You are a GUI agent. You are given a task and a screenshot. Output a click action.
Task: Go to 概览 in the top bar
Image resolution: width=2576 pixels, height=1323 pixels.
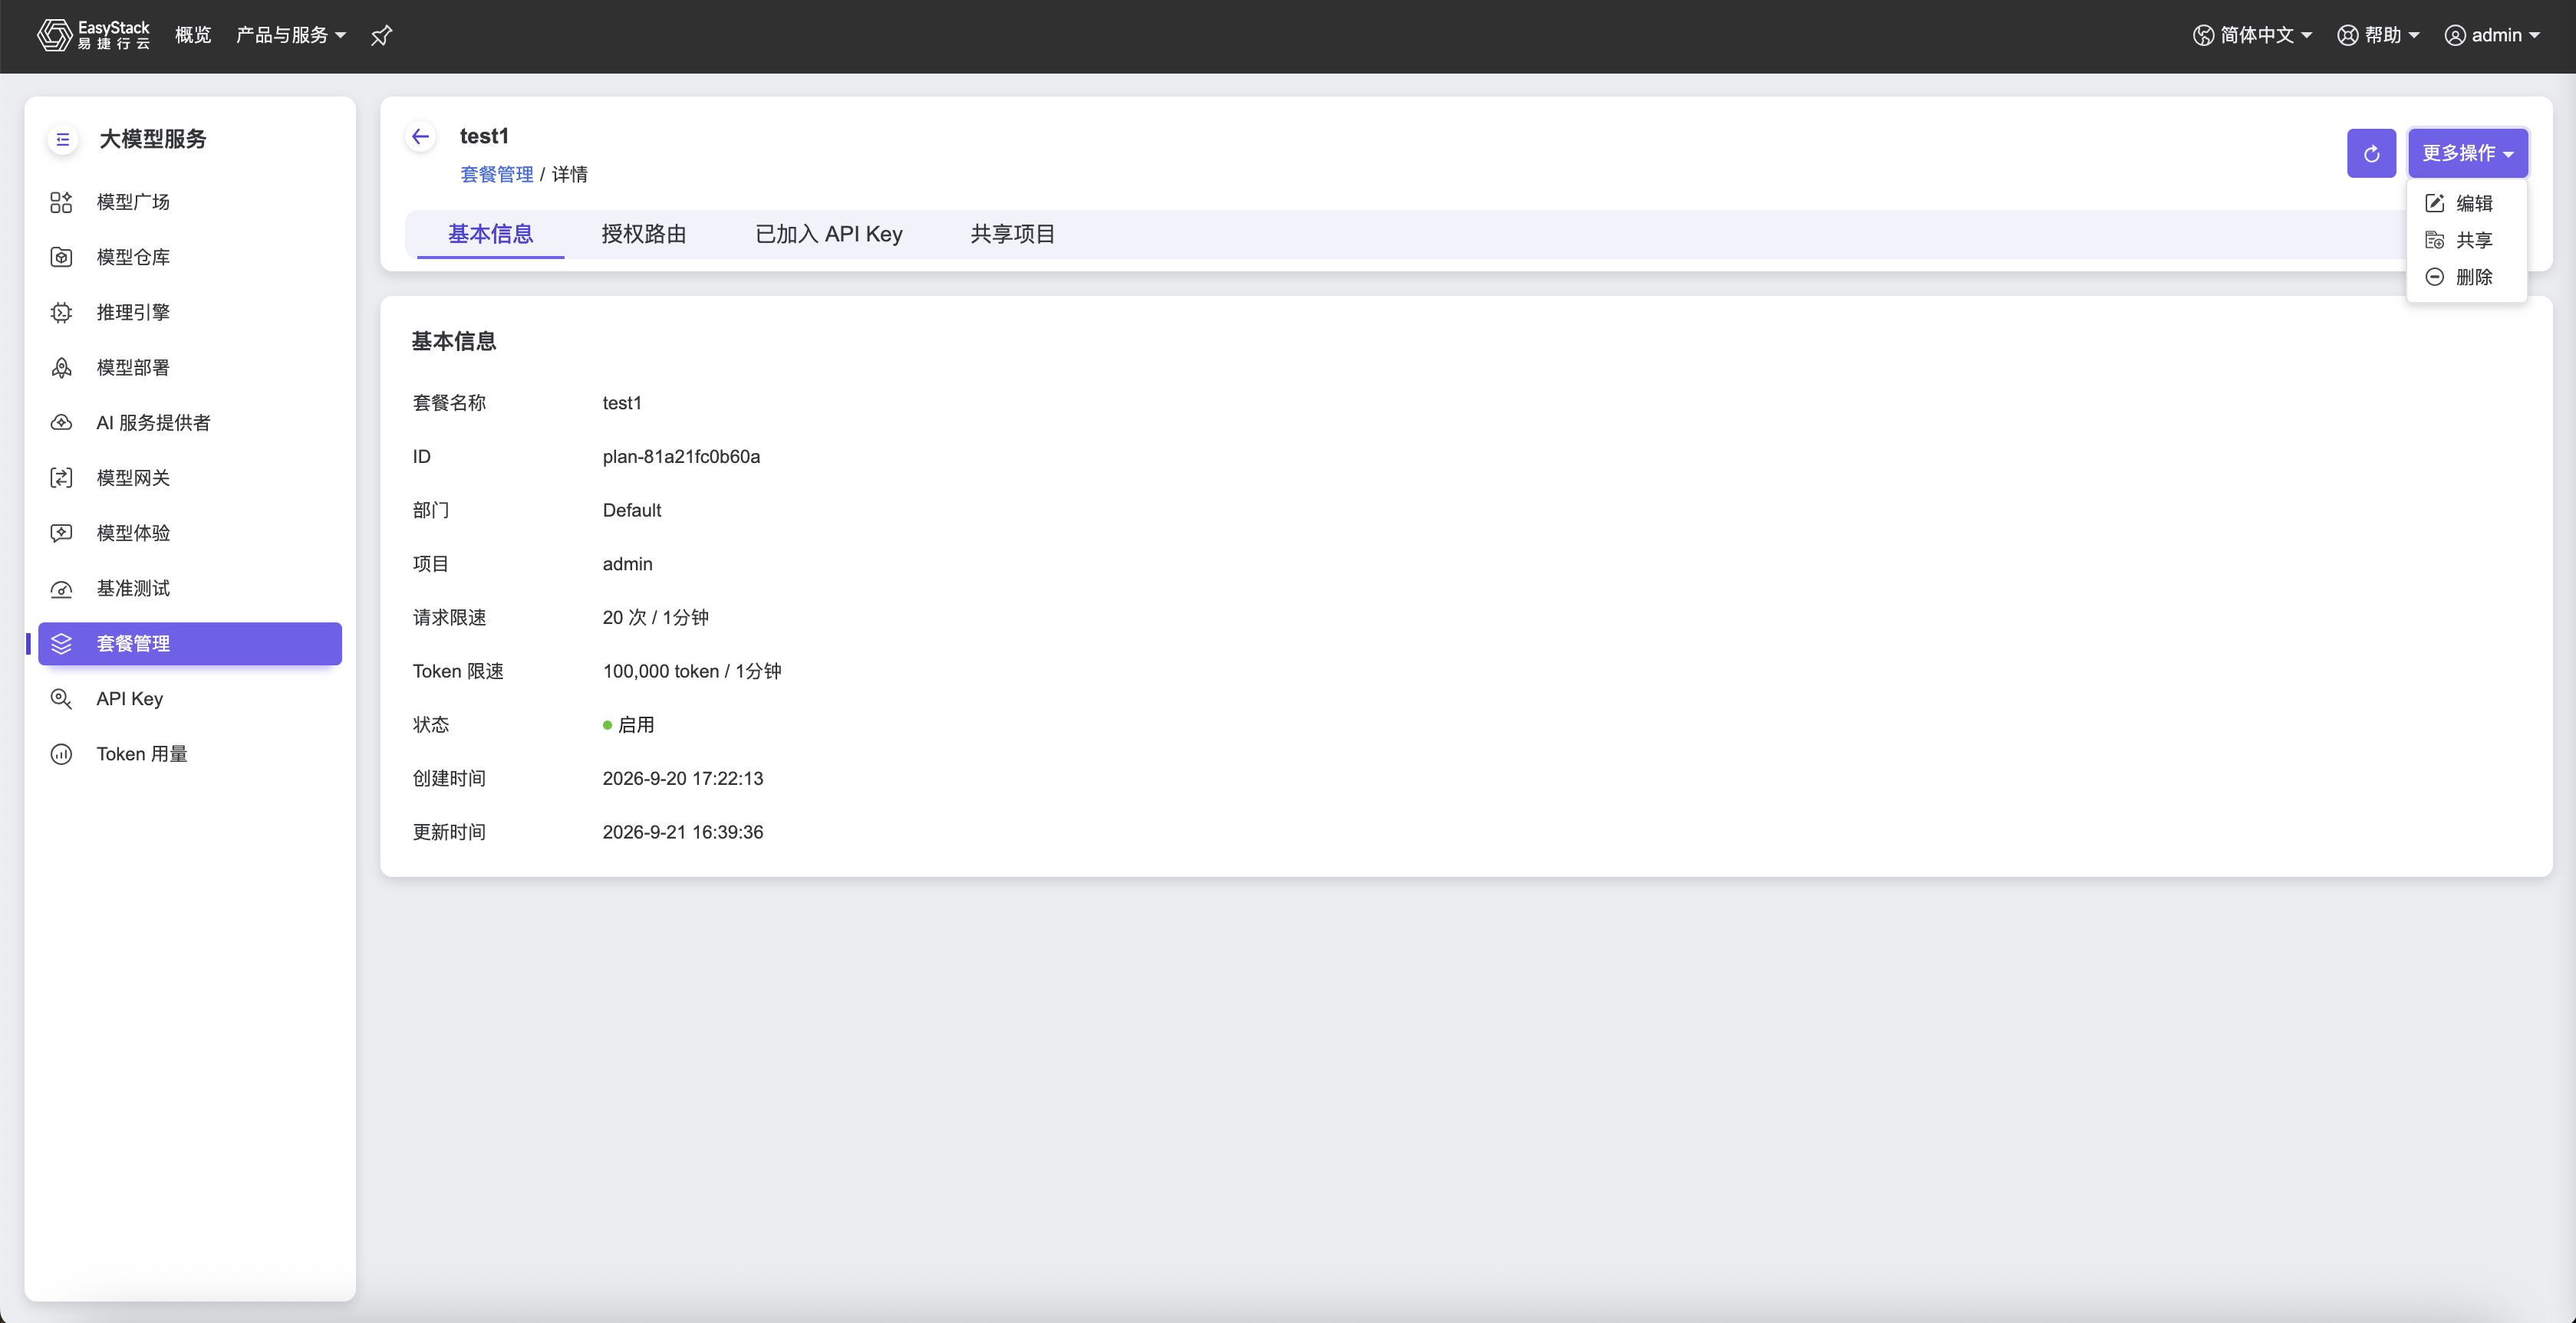193,35
